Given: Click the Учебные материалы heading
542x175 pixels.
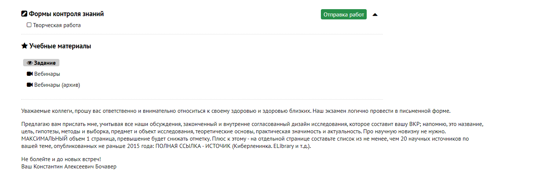Looking at the screenshot, I should pos(60,46).
